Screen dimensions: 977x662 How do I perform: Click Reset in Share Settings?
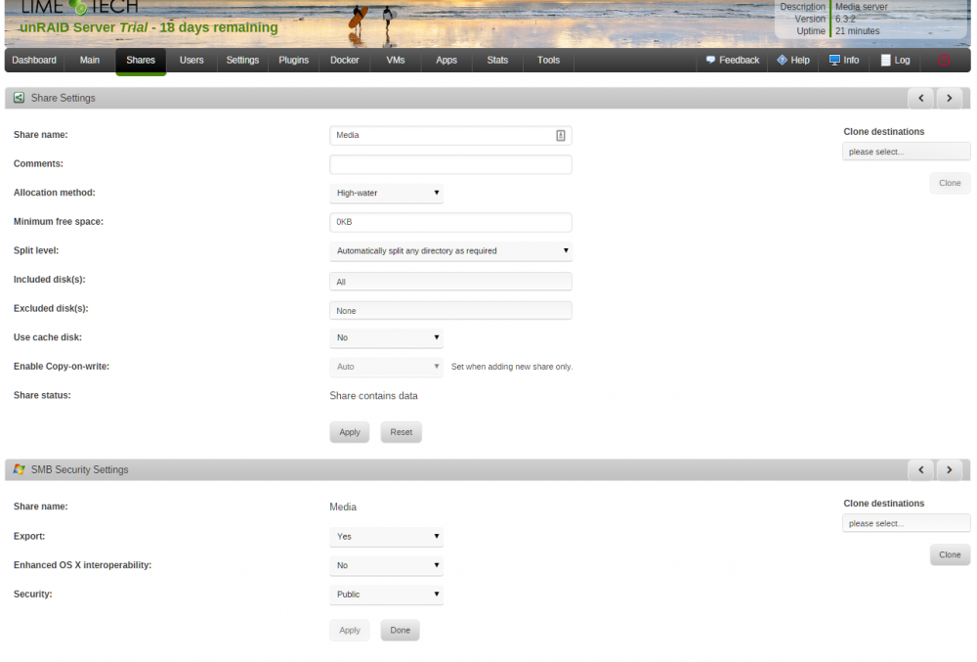(402, 432)
